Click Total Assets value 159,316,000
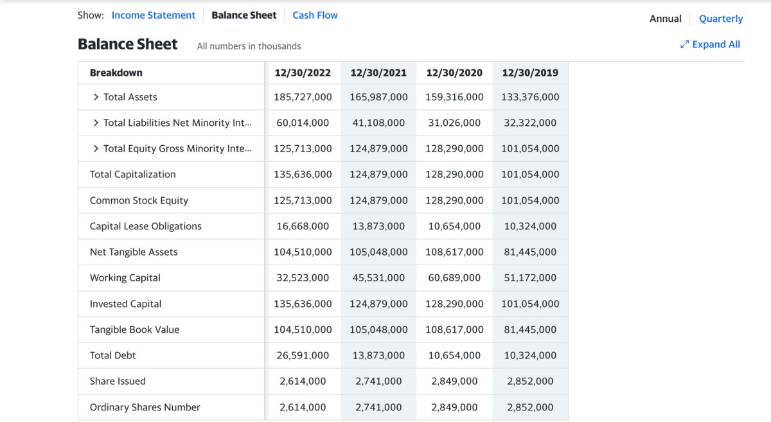 pos(454,97)
